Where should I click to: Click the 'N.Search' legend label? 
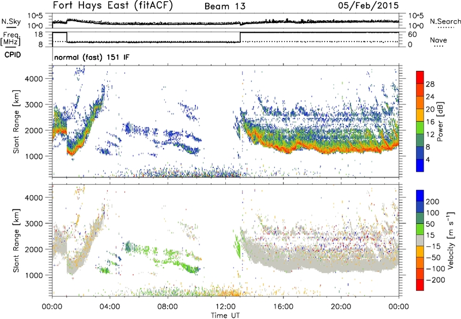click(x=445, y=21)
